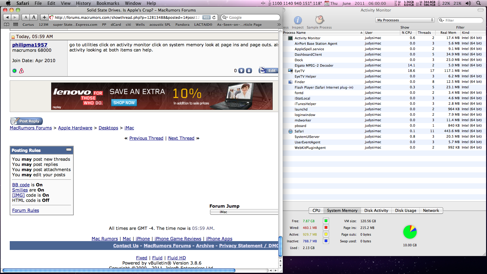Open the My Processes dropdown
The height and width of the screenshot is (274, 487).
[405, 20]
